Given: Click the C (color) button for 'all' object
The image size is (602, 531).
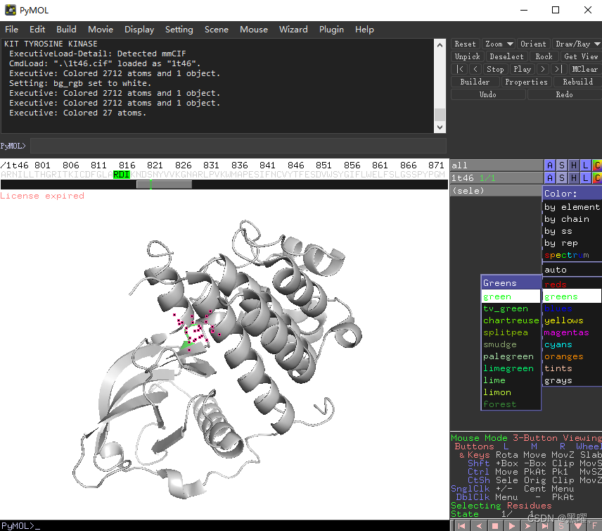Looking at the screenshot, I should pos(597,165).
